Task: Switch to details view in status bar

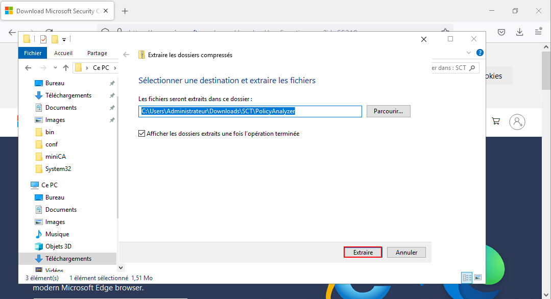Action: tap(467, 278)
